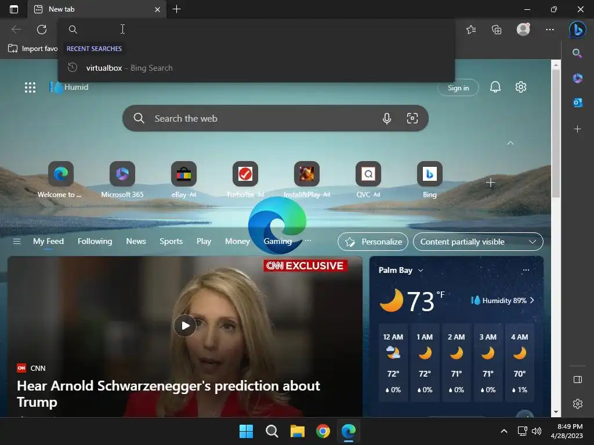Open the app launcher grid icon
Image resolution: width=594 pixels, height=445 pixels.
30,87
